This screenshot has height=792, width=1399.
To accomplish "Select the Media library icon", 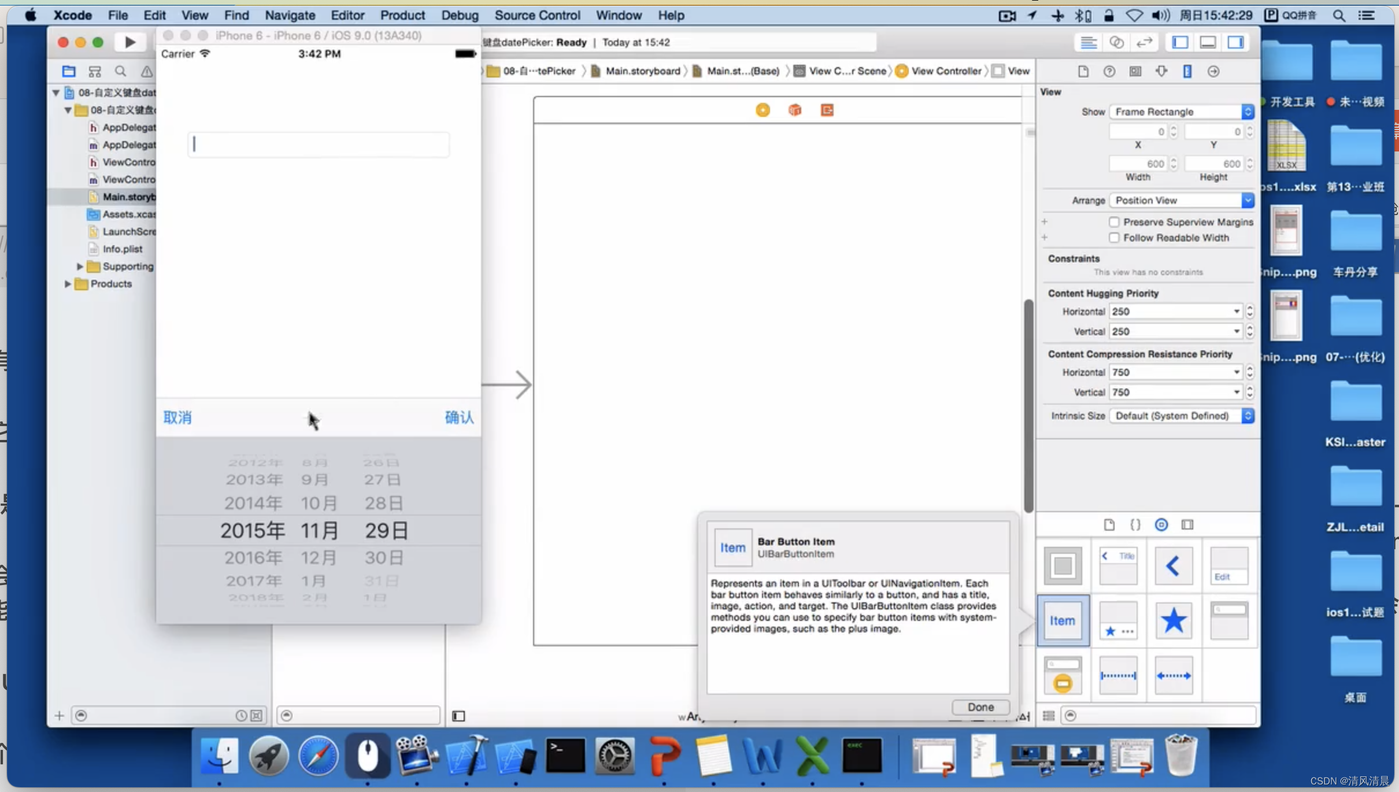I will (1187, 524).
